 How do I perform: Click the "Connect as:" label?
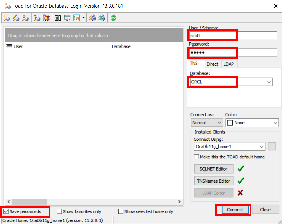[x=202, y=115]
